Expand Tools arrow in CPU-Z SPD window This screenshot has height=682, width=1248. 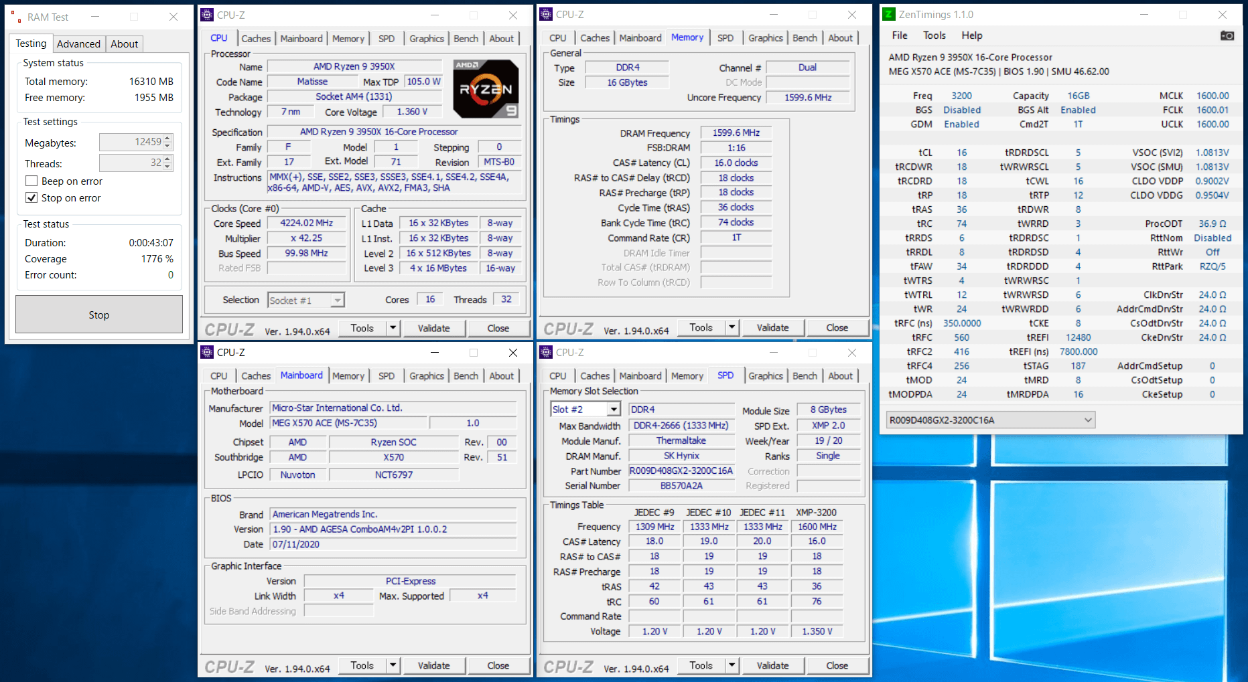[x=732, y=665]
